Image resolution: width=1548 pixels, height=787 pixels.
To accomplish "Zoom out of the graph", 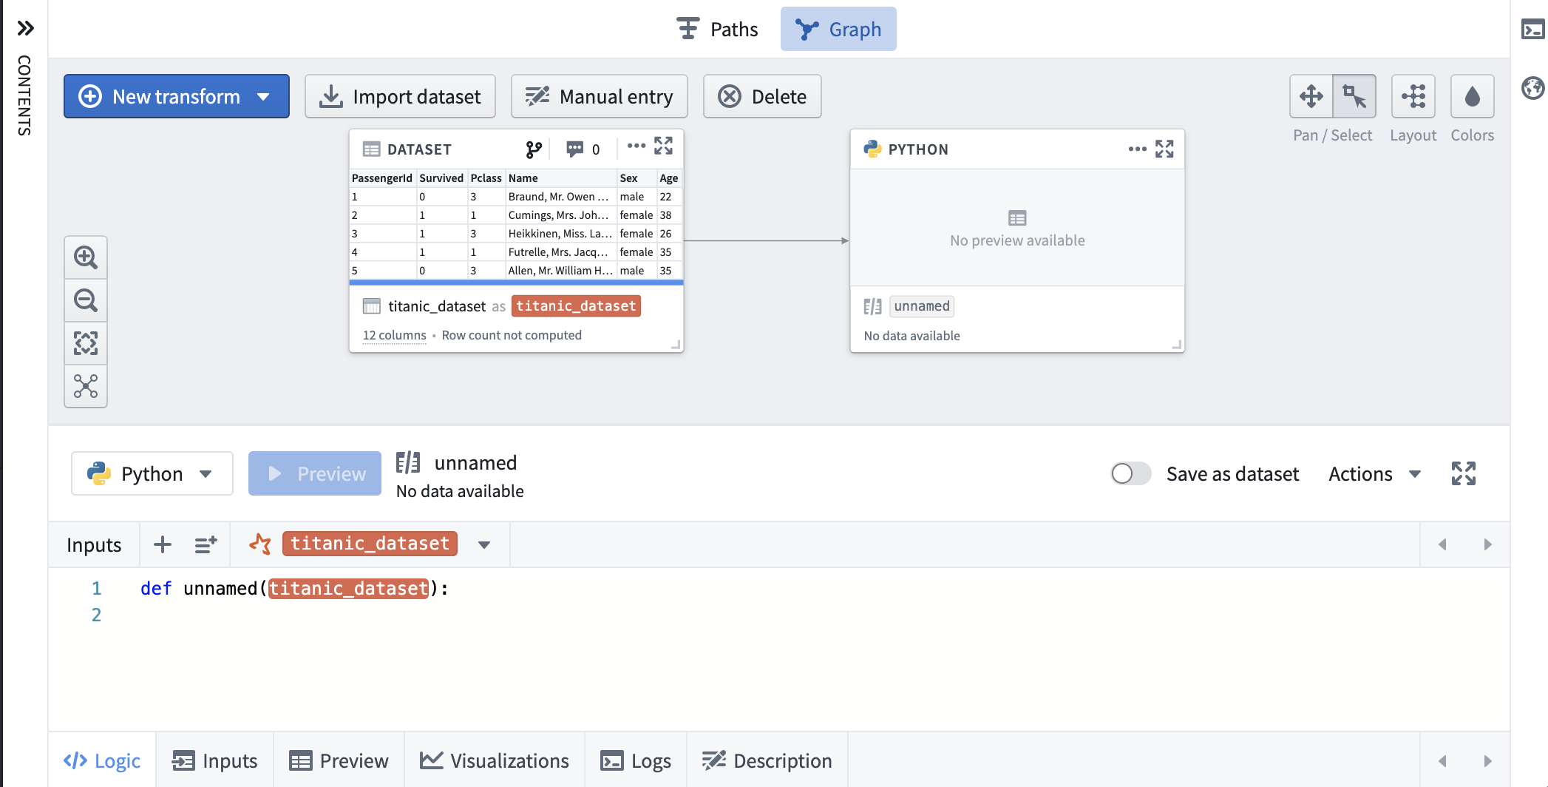I will tap(86, 300).
